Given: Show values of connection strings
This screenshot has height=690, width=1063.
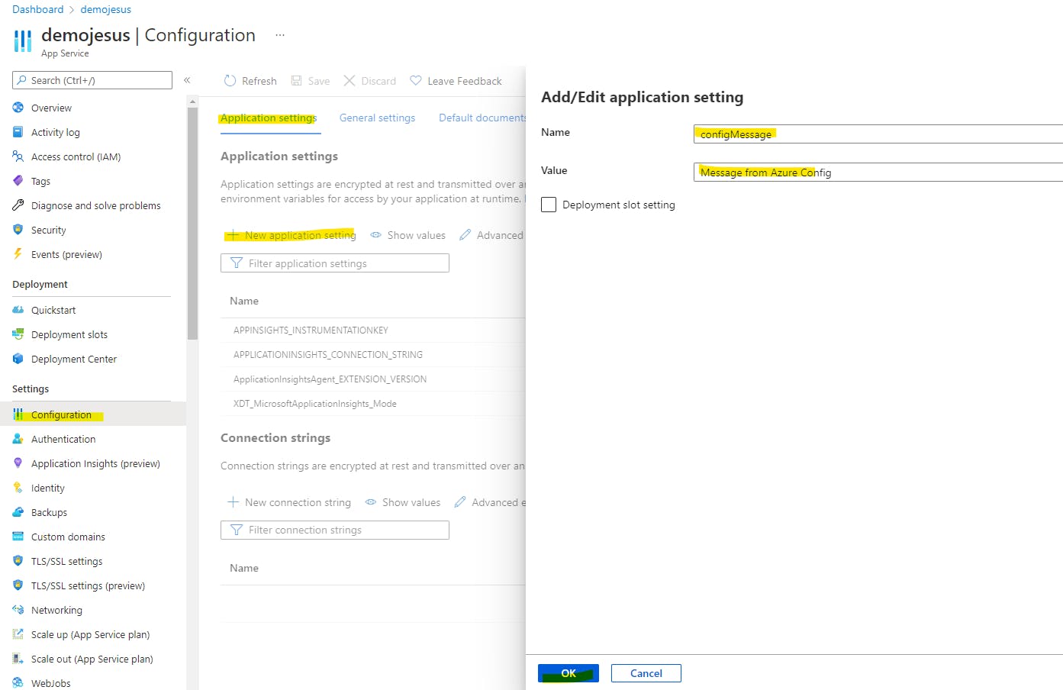Looking at the screenshot, I should click(x=403, y=502).
